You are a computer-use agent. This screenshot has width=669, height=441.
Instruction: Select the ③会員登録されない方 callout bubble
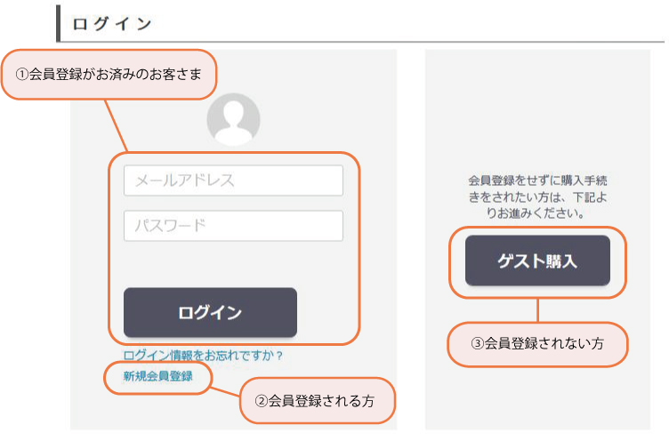coord(537,344)
